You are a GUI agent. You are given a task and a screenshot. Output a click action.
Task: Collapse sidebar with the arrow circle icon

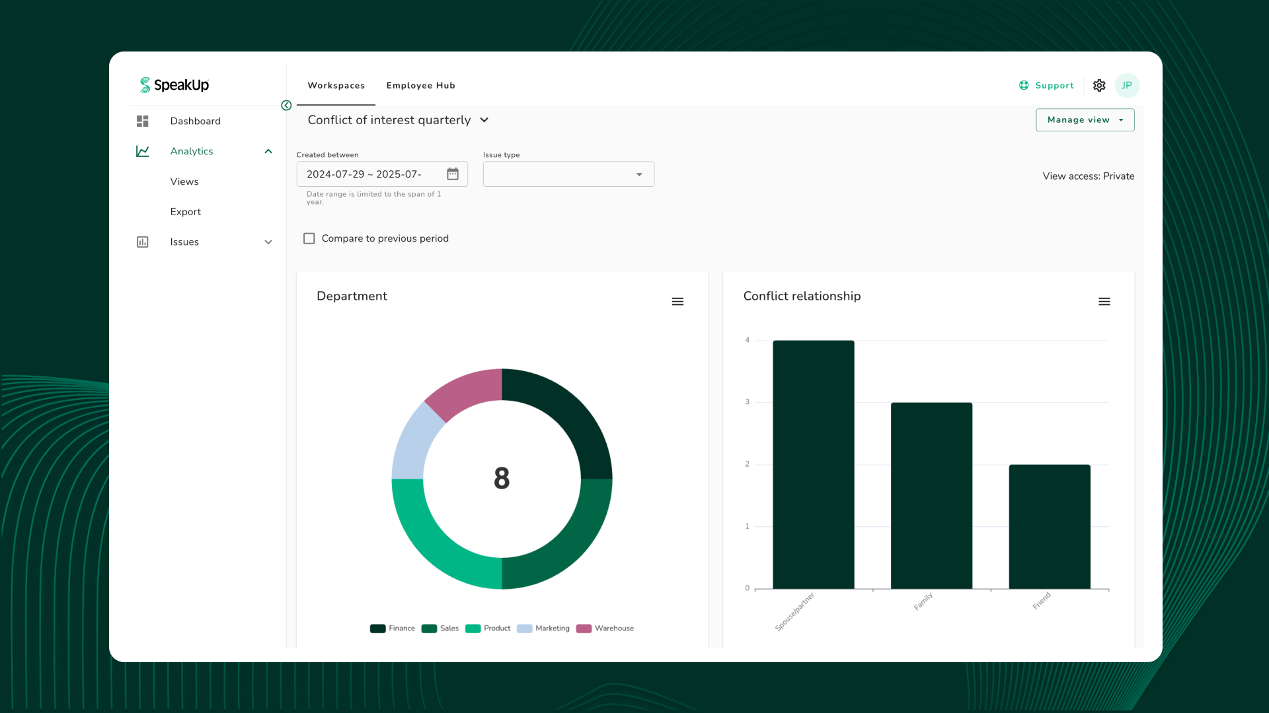pos(286,106)
